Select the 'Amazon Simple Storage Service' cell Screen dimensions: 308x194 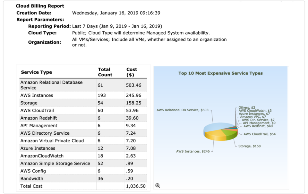pyautogui.click(x=55, y=163)
